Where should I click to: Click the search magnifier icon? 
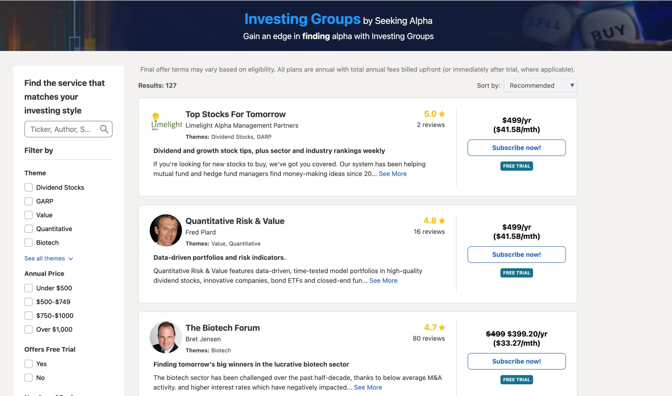point(104,129)
